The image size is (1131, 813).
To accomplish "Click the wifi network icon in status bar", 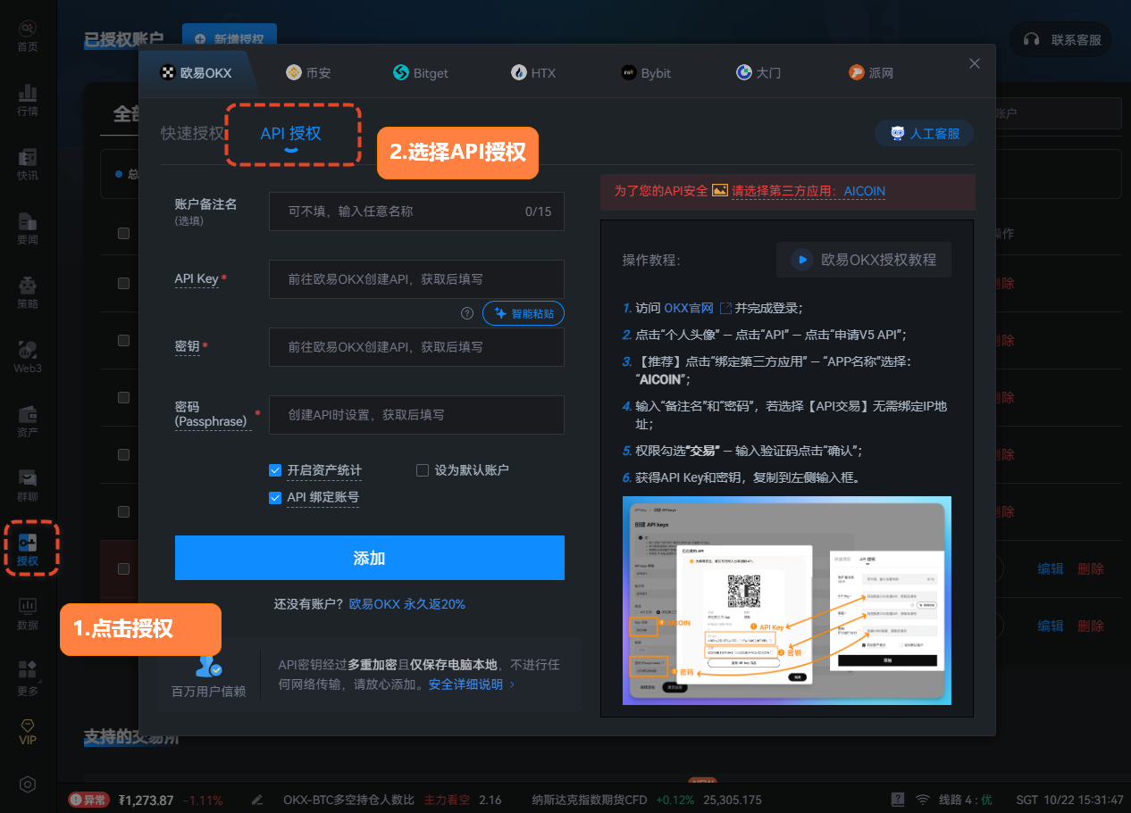I will 923,800.
